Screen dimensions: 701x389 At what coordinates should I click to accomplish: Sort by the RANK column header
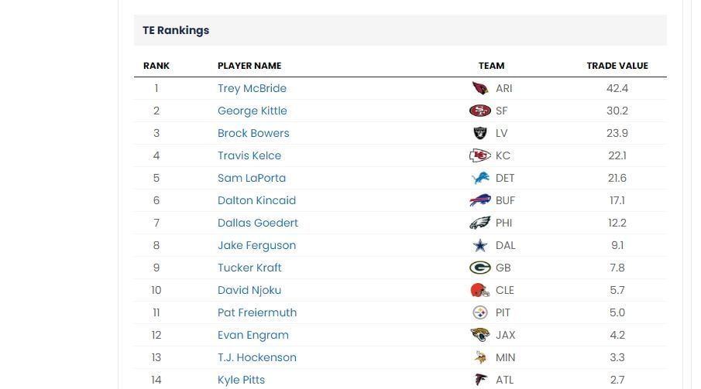(156, 66)
